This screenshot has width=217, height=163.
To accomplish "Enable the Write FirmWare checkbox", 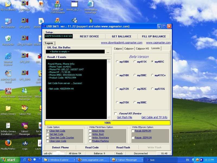I will [x=90, y=137].
